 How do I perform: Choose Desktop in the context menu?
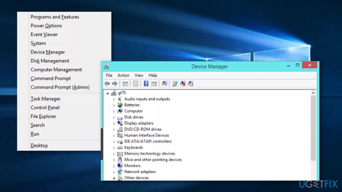[x=39, y=145]
